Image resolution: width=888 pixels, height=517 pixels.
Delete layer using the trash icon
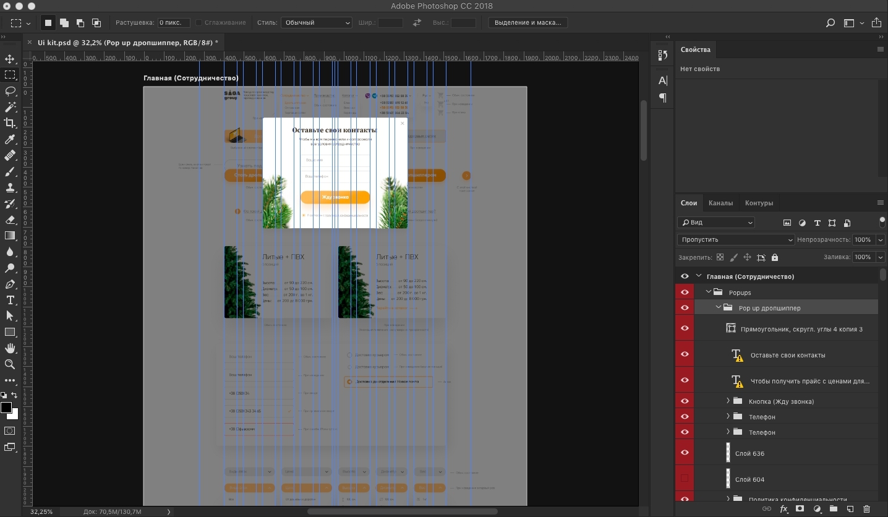click(866, 509)
